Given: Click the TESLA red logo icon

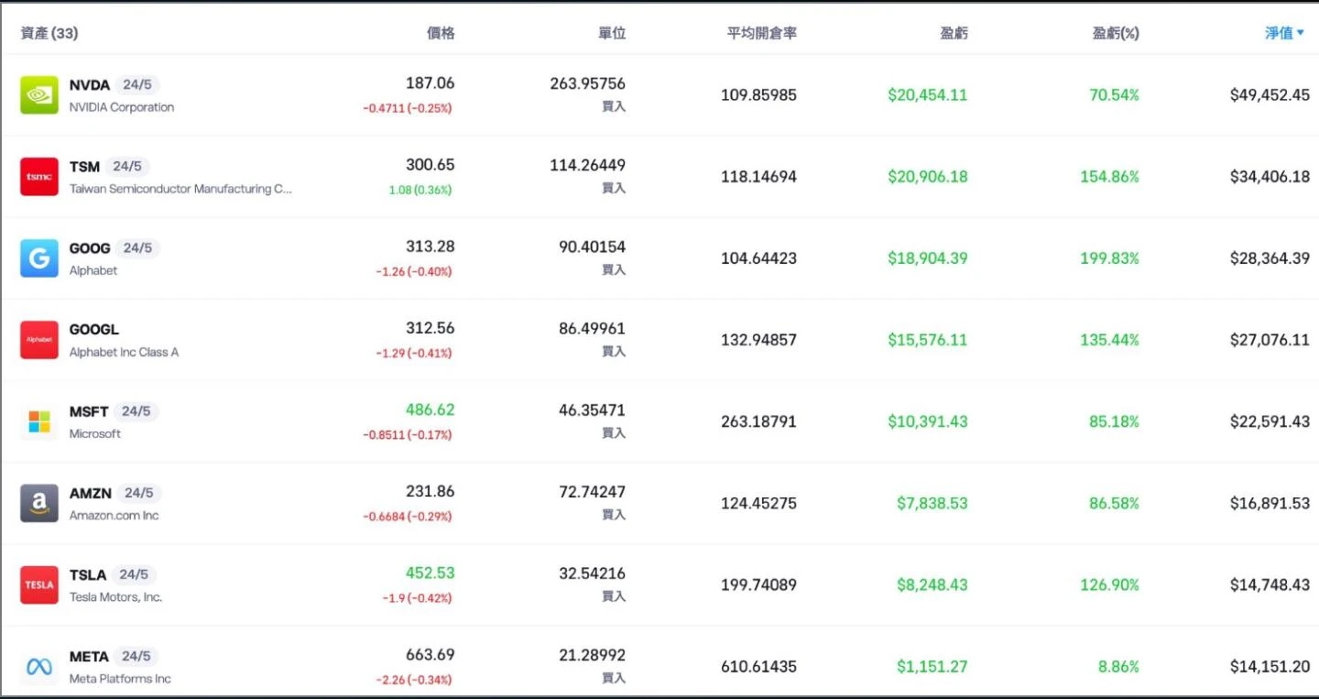Looking at the screenshot, I should click(x=38, y=584).
